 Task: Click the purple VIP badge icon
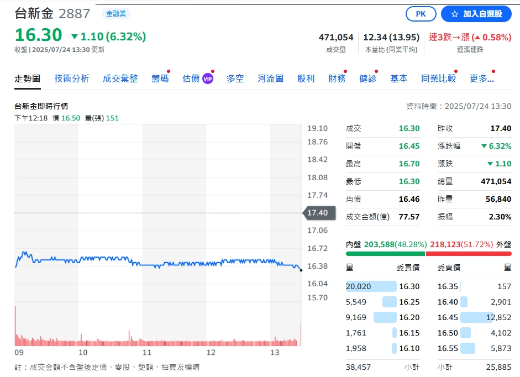208,78
